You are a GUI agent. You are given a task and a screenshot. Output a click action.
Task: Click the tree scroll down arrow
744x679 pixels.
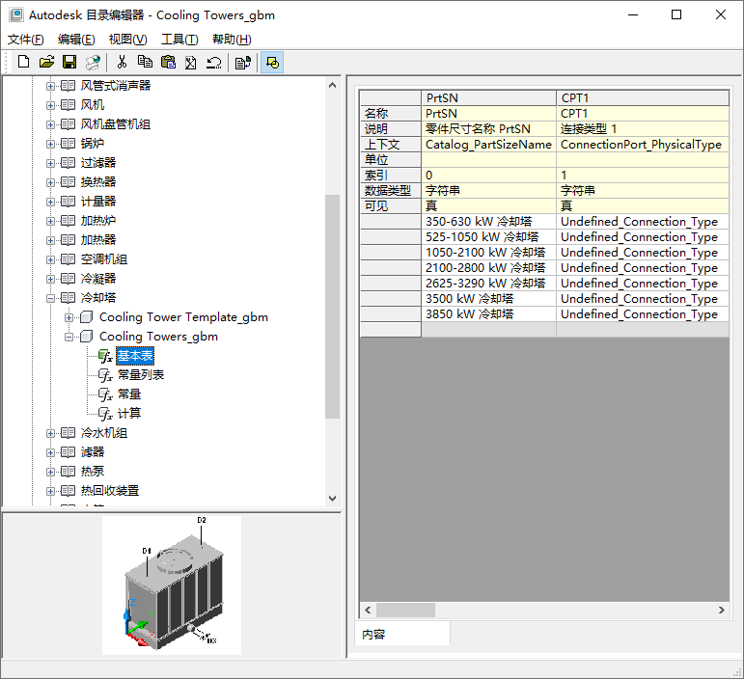coord(332,499)
